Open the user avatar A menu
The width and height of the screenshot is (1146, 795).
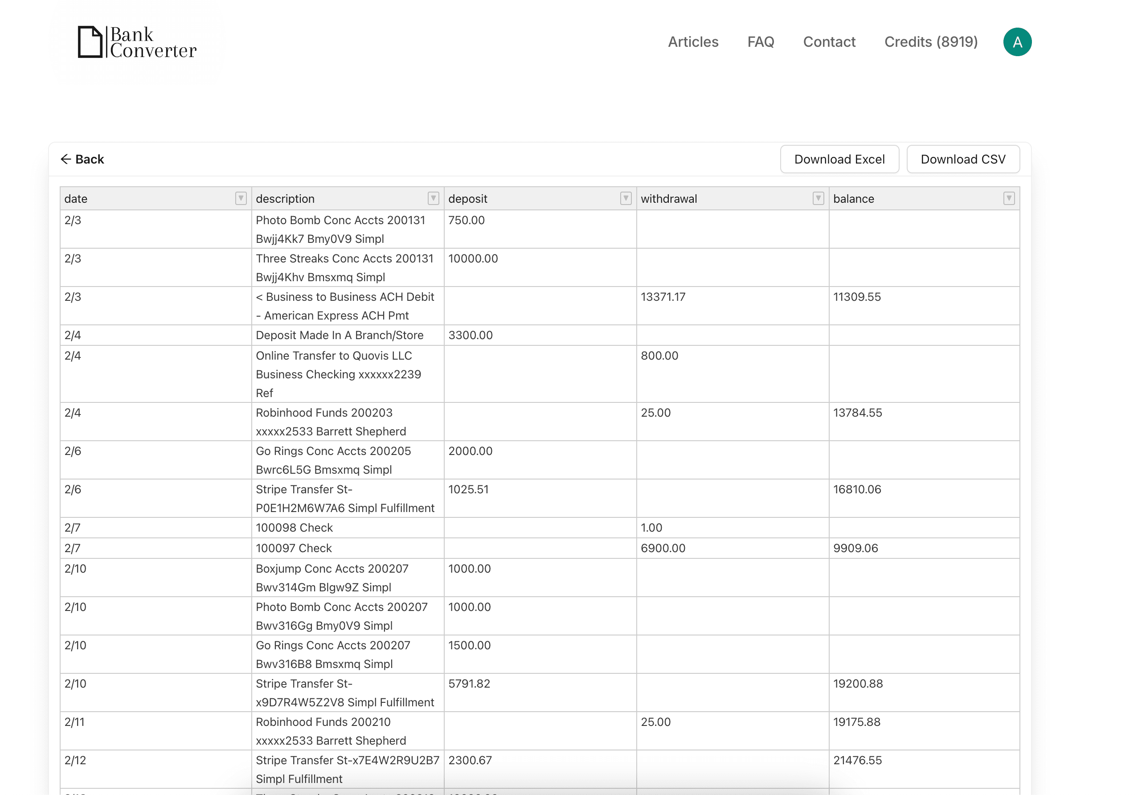click(x=1016, y=42)
